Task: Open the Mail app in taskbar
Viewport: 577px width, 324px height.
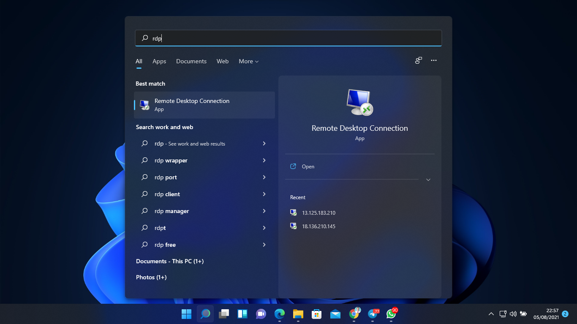Action: [335, 314]
